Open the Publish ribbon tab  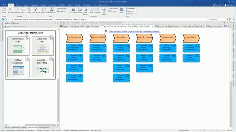pyautogui.click(x=44, y=5)
